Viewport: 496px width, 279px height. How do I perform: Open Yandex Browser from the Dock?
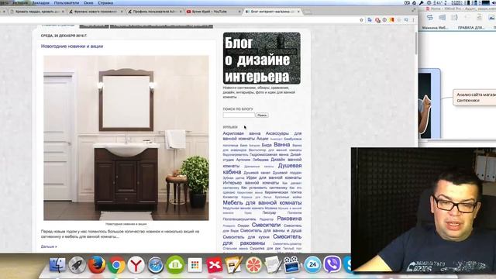pos(136,265)
